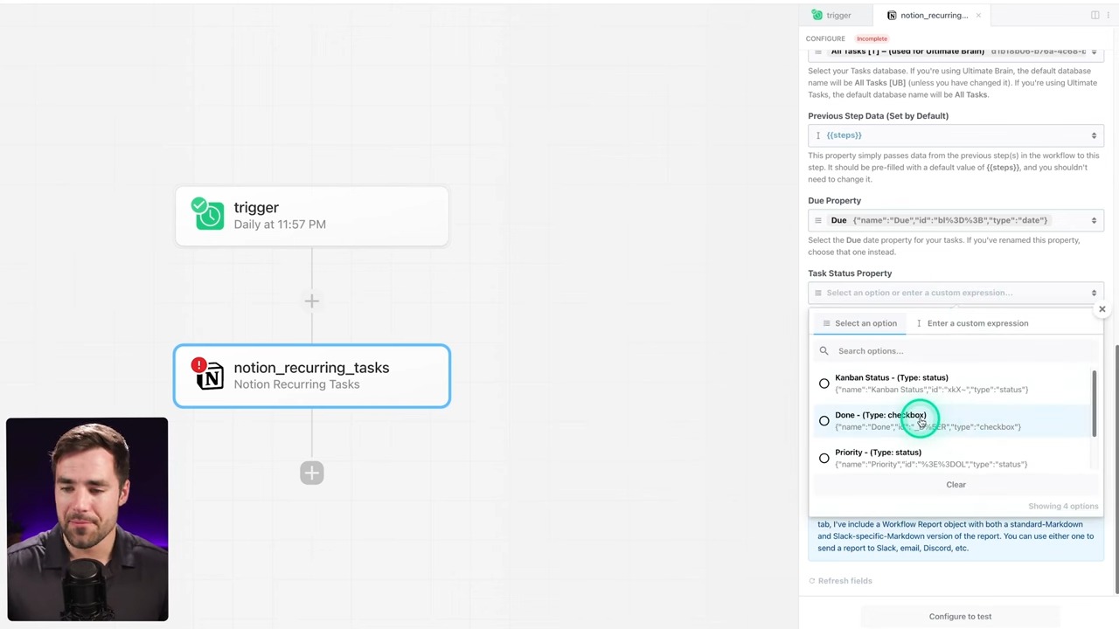Viewport: 1119px width, 629px height.
Task: Close the notion_recurring tab
Action: [978, 15]
